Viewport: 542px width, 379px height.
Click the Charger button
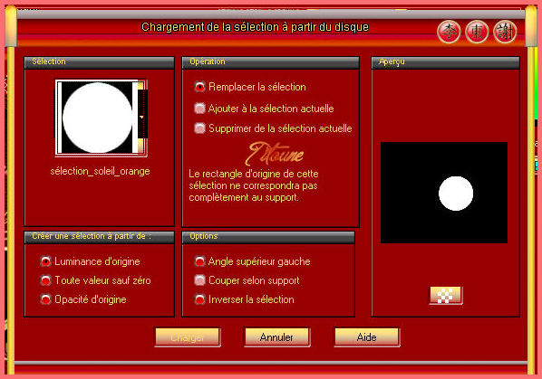tap(188, 336)
